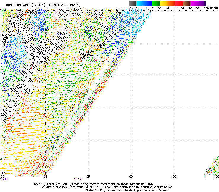Click the red 30-35 knots color band
219x192 pixels.
(x=179, y=4)
